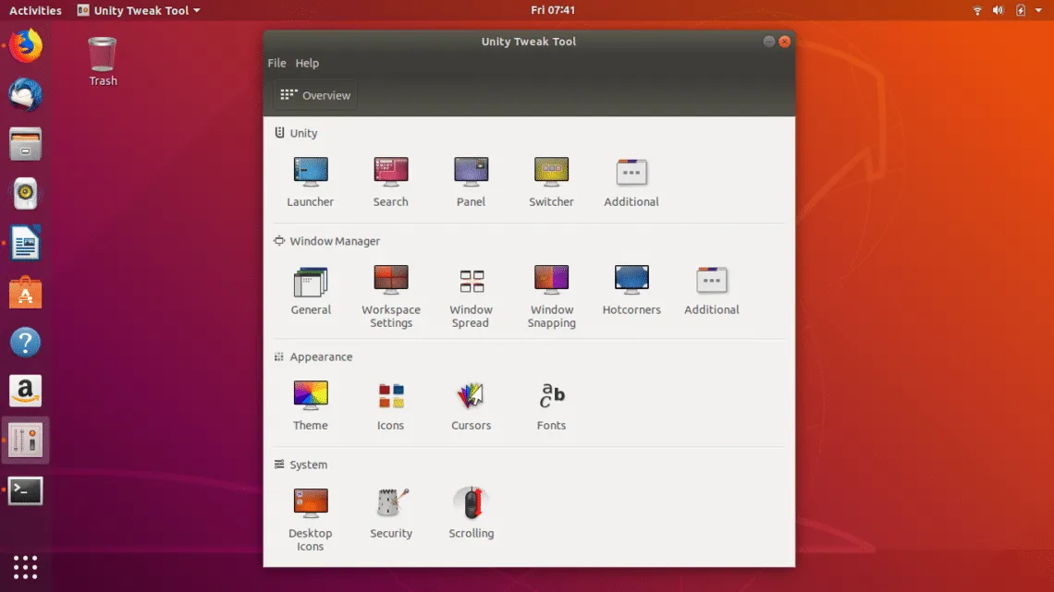Open the Scrolling settings icon
Viewport: 1054px width, 592px height.
coord(471,504)
